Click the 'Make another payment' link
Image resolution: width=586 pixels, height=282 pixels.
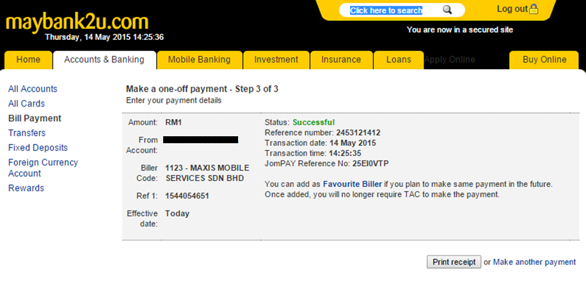[535, 262]
